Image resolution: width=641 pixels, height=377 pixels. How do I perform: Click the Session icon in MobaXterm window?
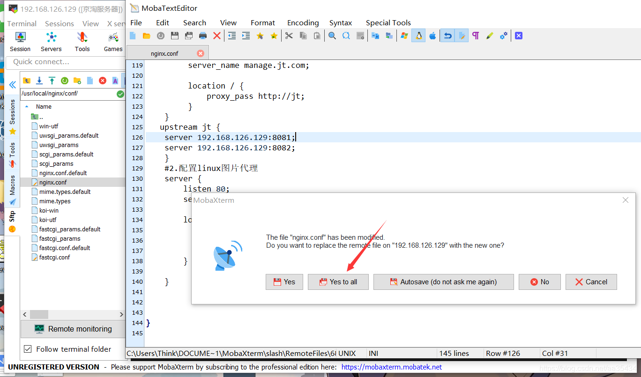pos(20,42)
